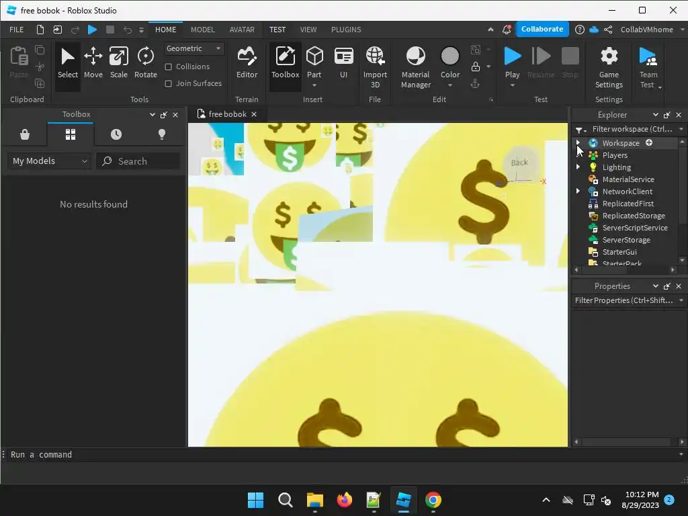The height and width of the screenshot is (516, 688).
Task: Open the Play dropdown arrow
Action: pos(512,85)
